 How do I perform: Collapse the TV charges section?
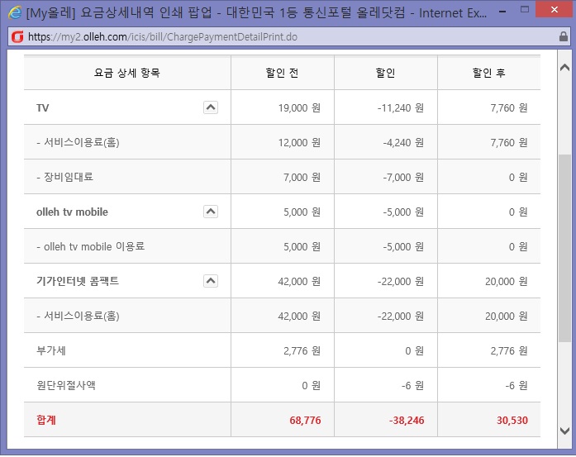coord(210,107)
